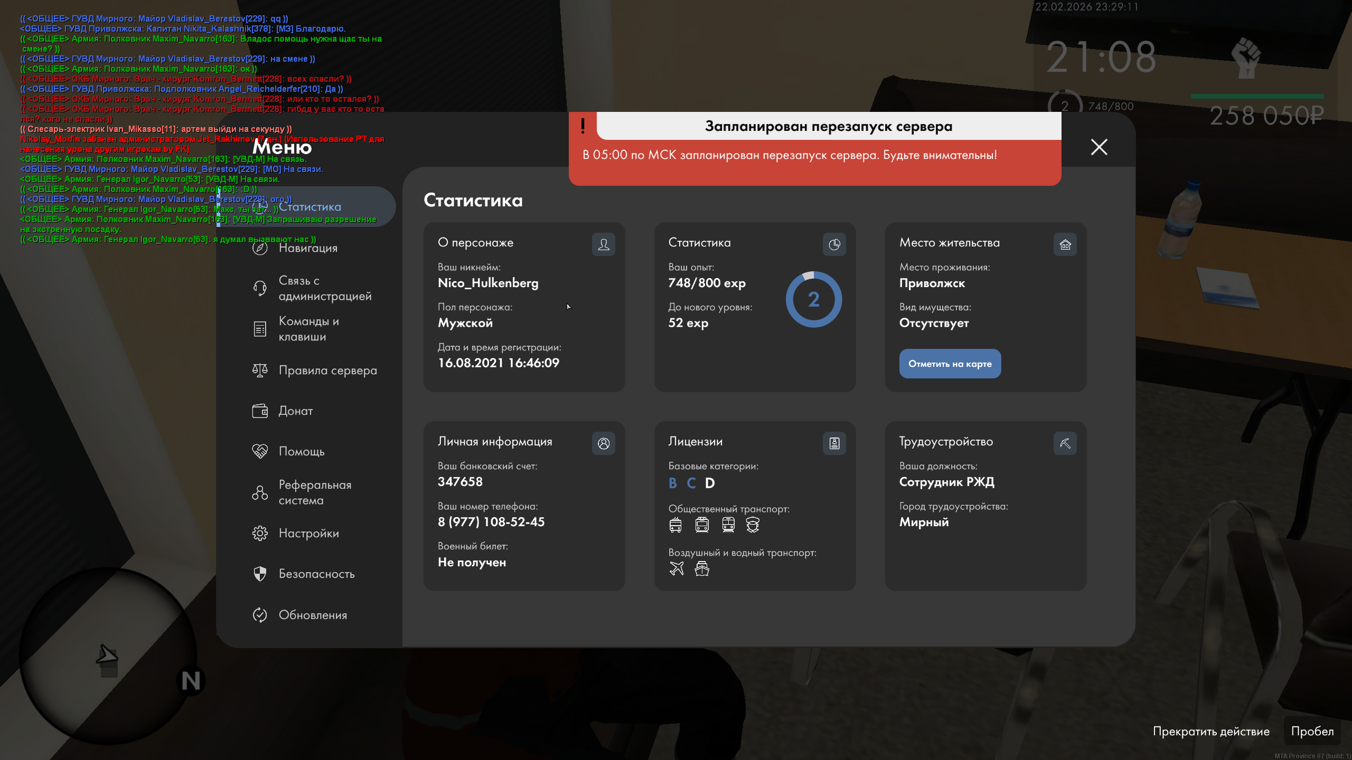Open the Навигация menu section
Screen dimensions: 1352x760
click(x=308, y=248)
